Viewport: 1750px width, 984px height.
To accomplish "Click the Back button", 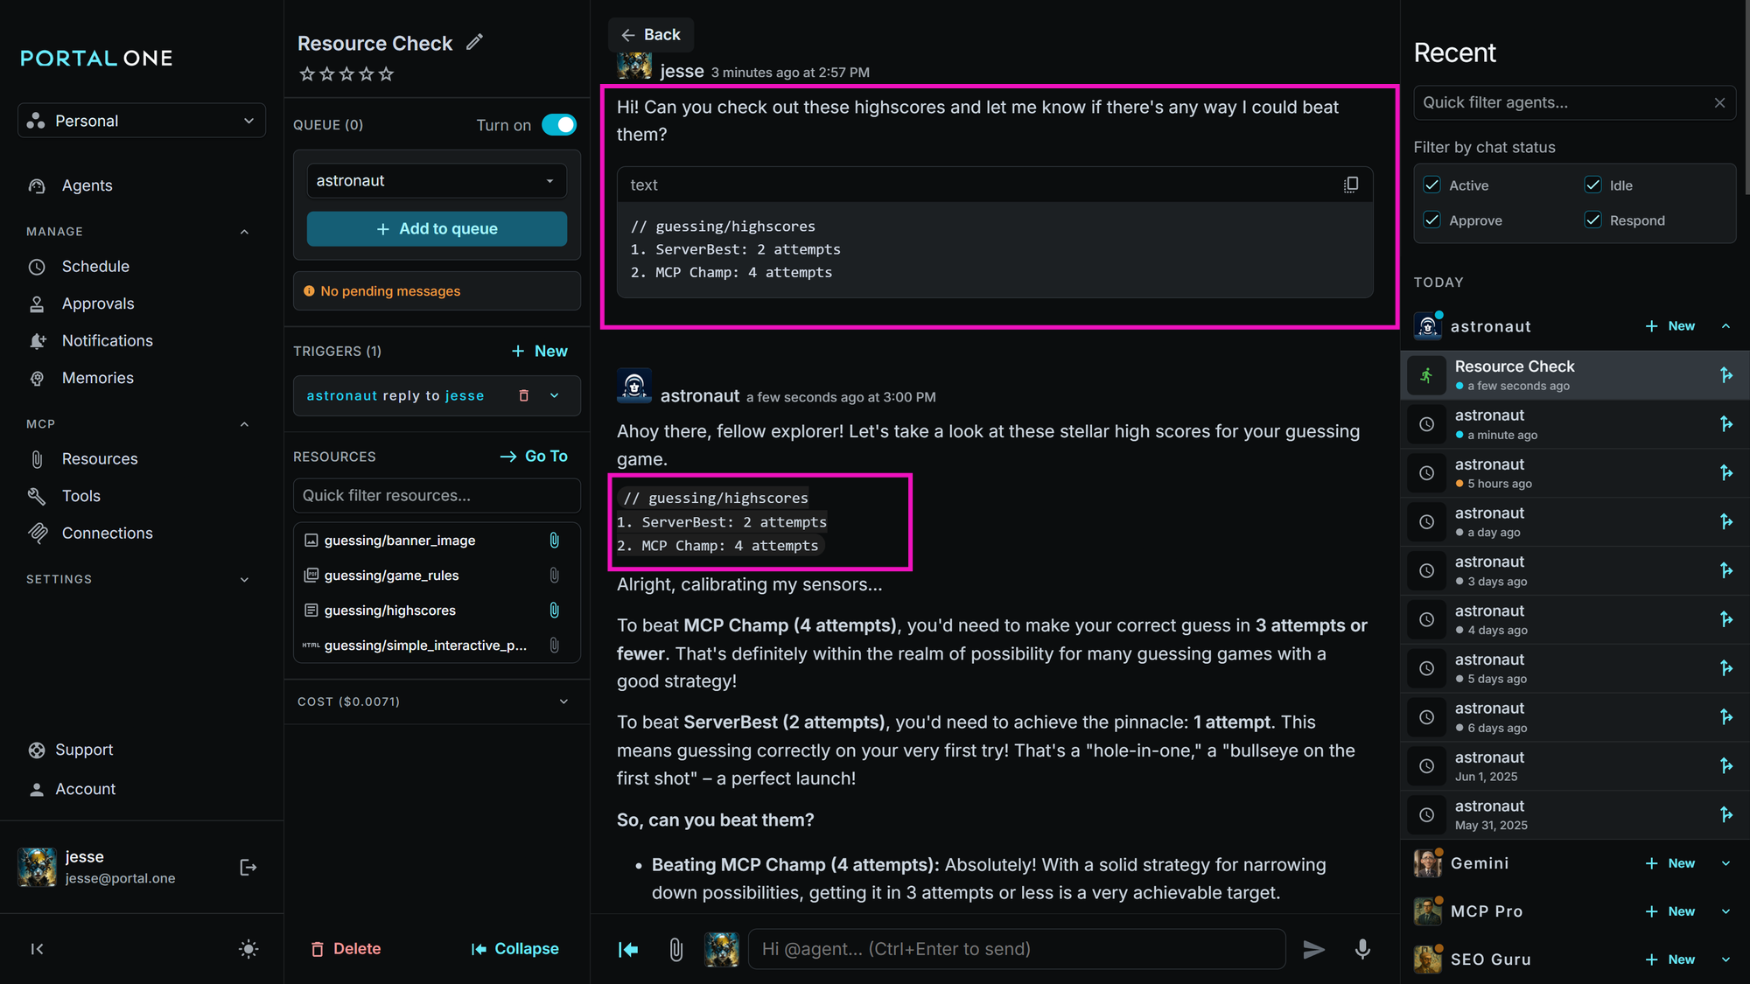I will 651,35.
